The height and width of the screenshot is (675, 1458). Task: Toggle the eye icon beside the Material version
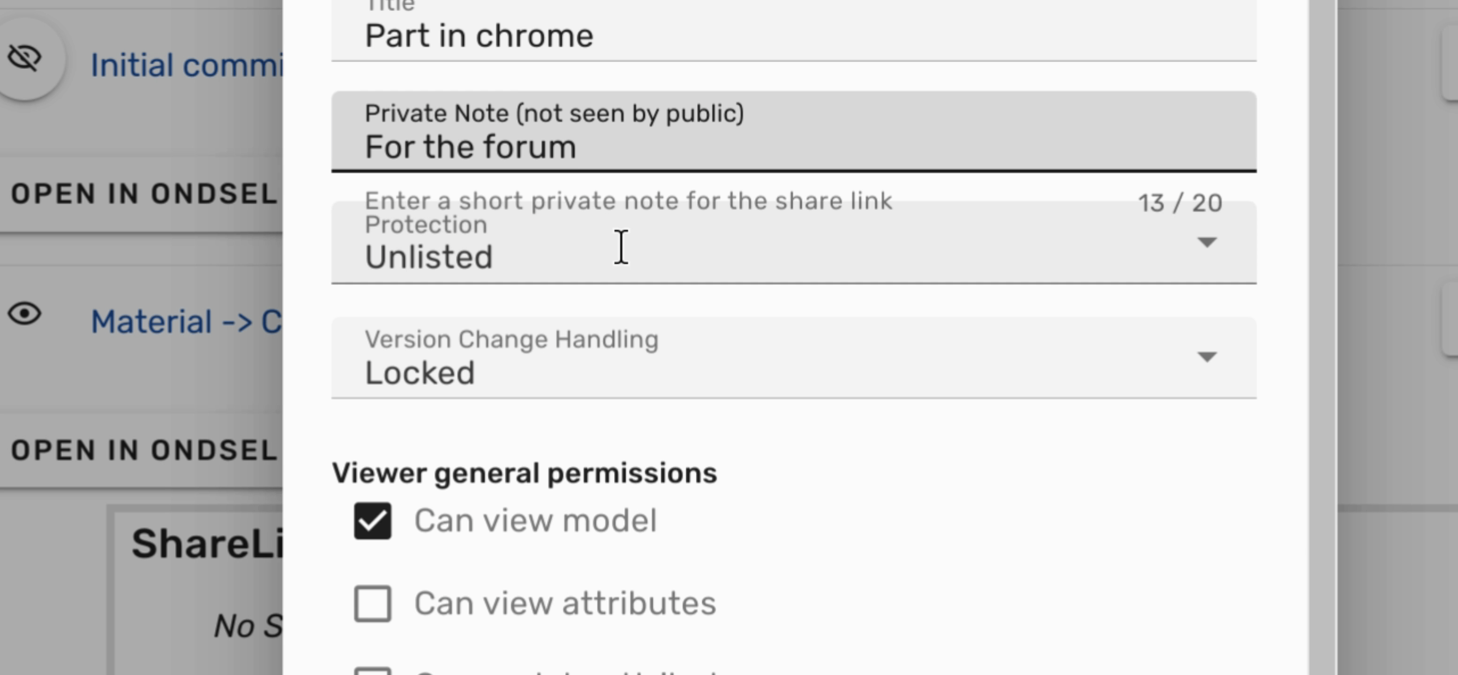point(25,315)
